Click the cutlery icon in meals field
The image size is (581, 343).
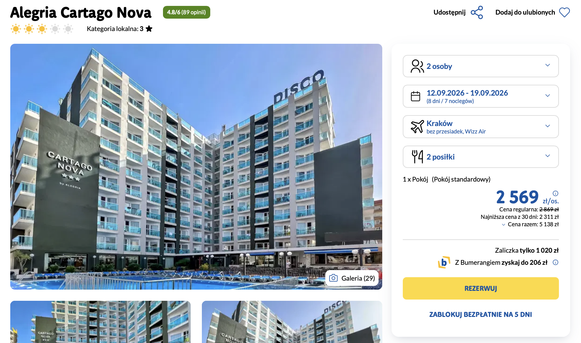[417, 157]
